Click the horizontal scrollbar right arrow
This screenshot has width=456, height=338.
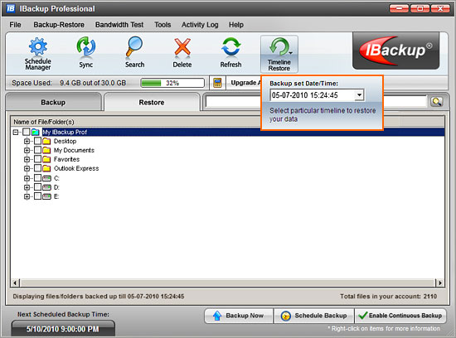point(439,282)
